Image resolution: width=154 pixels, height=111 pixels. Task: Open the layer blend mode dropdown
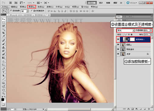[126, 30]
